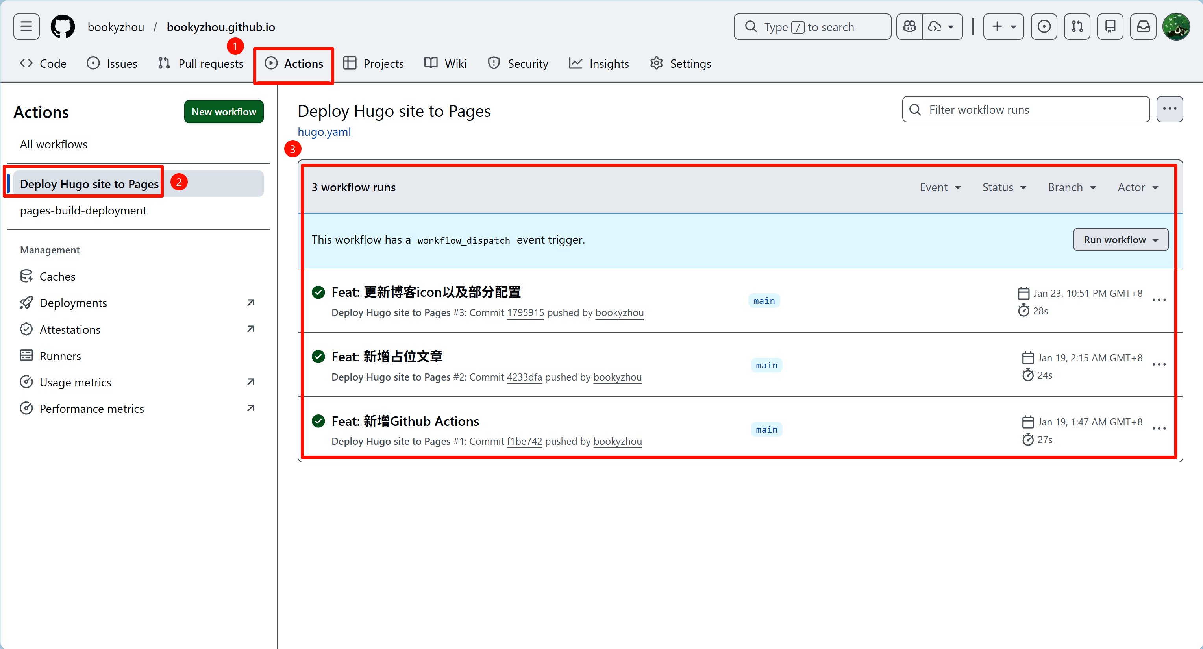Open the notifications inbox icon

click(1143, 27)
